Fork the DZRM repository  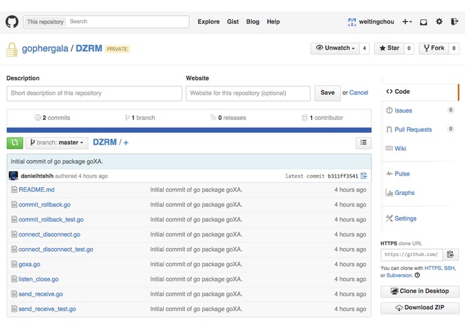coord(434,48)
